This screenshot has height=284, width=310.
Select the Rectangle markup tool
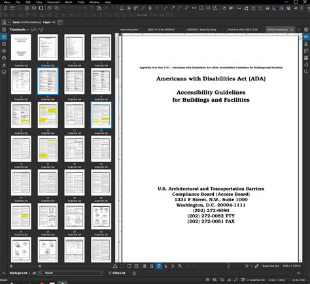(x=201, y=8)
